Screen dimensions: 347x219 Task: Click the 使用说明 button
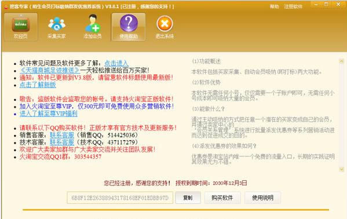tap(262, 198)
